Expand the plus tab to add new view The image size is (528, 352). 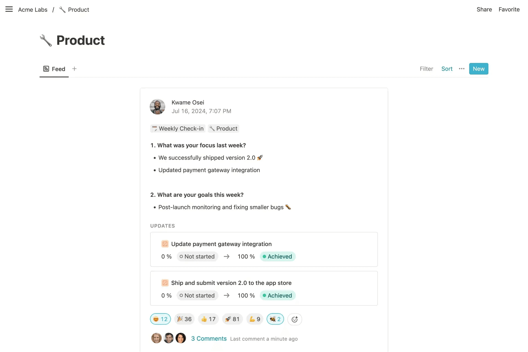point(75,69)
